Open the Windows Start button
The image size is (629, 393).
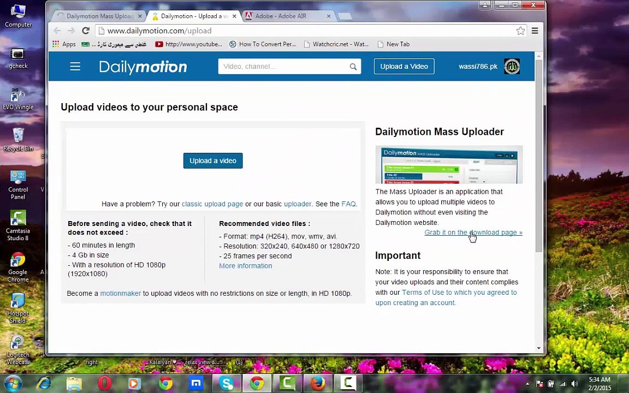click(13, 383)
